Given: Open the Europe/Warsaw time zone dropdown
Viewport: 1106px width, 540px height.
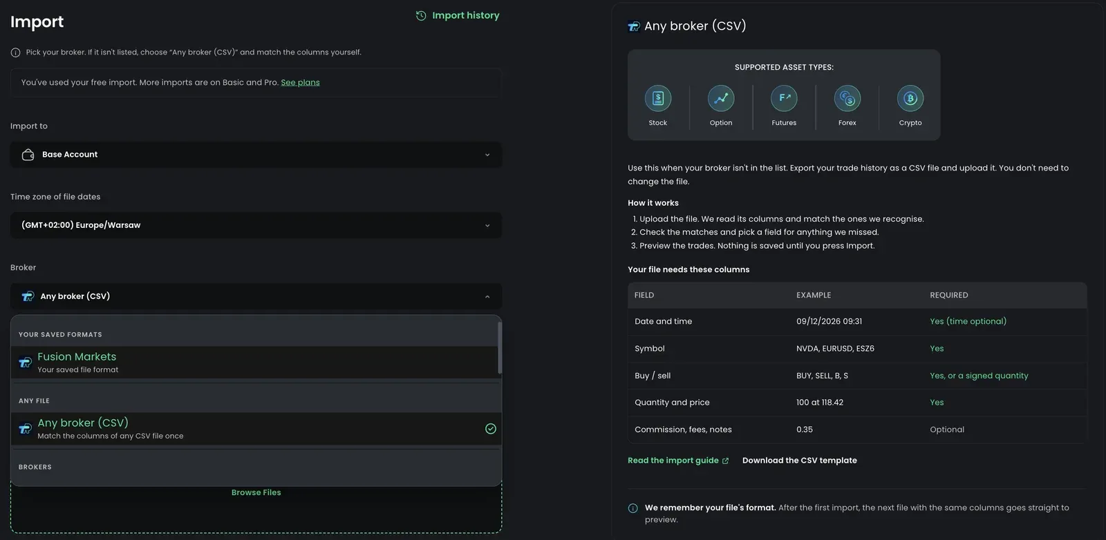Looking at the screenshot, I should coord(256,225).
